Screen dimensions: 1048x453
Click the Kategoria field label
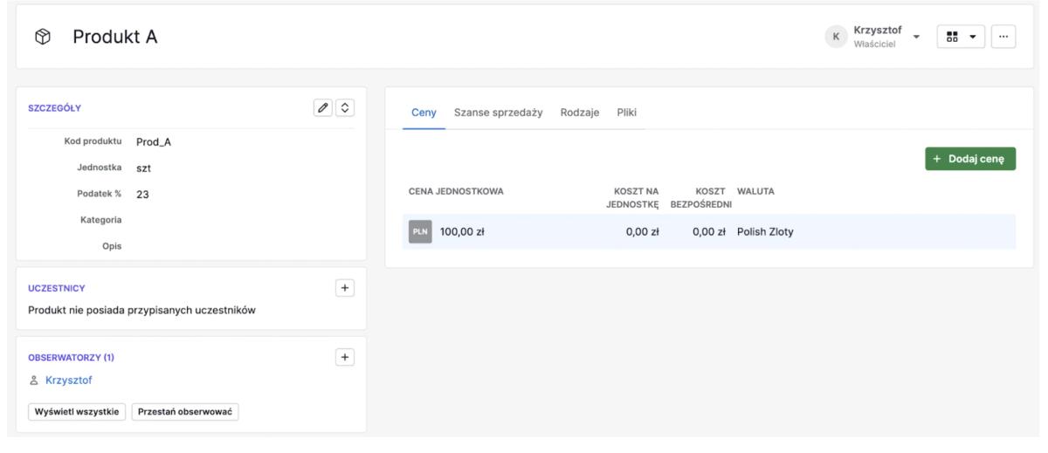(100, 219)
